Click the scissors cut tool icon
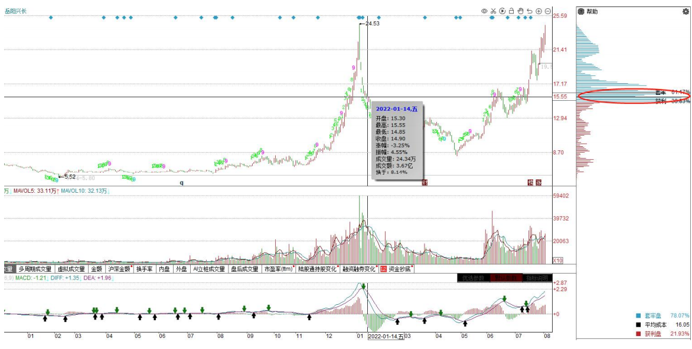692x349 pixels. click(493, 11)
